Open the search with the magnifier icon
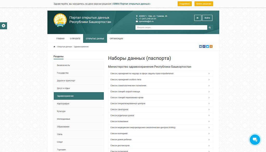This screenshot has height=152, width=266. click(x=210, y=27)
